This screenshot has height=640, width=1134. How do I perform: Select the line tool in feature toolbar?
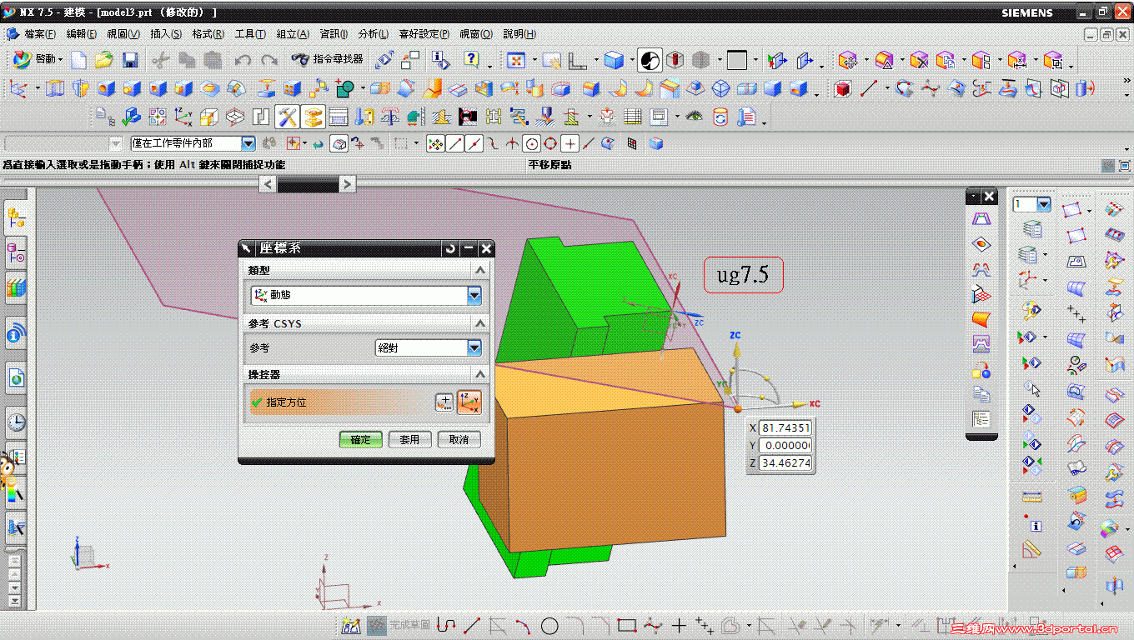coord(869,87)
